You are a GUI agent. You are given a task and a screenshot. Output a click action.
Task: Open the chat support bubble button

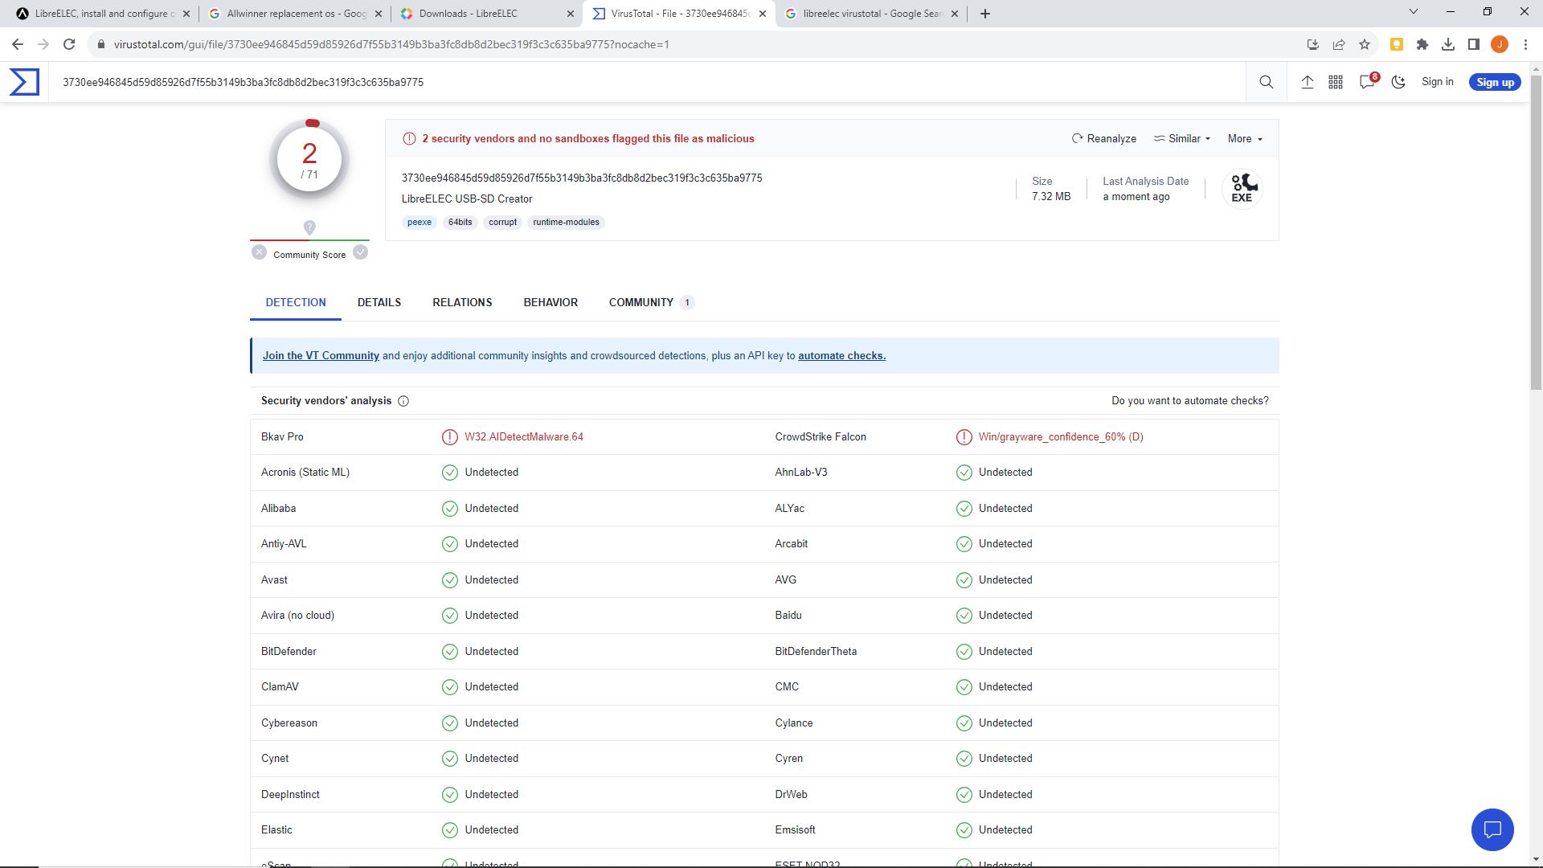[1492, 829]
